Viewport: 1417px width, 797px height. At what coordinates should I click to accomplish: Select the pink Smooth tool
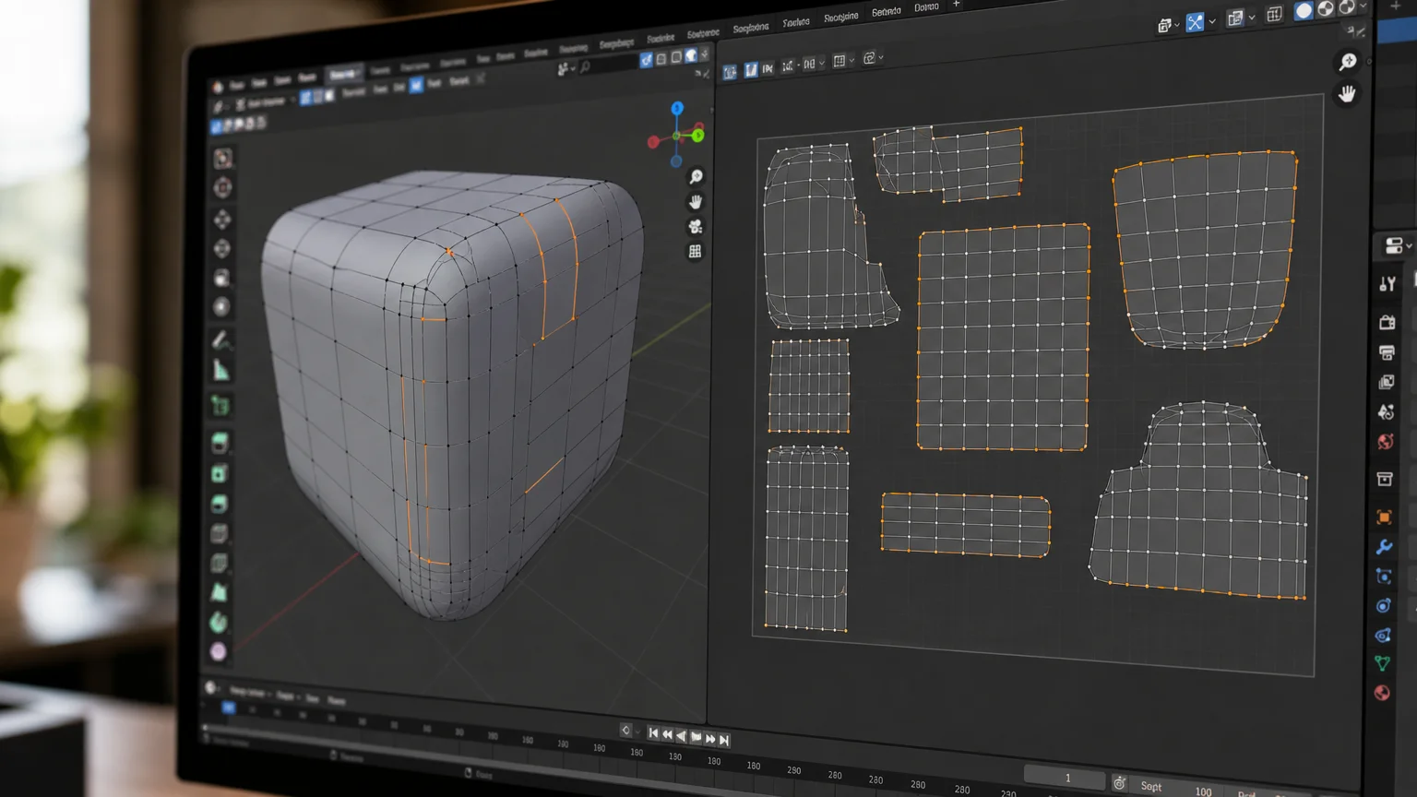(x=218, y=651)
